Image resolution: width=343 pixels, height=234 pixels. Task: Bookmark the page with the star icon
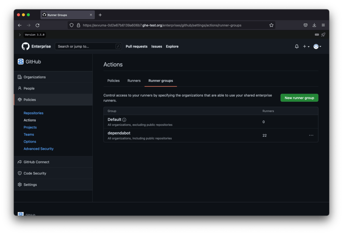271,25
